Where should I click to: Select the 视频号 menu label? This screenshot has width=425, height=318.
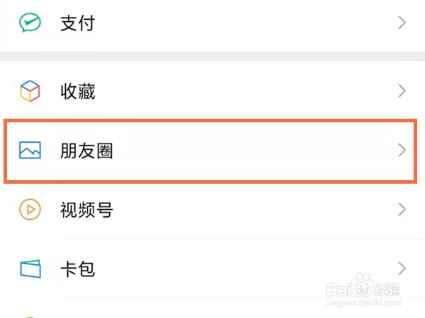[87, 210]
